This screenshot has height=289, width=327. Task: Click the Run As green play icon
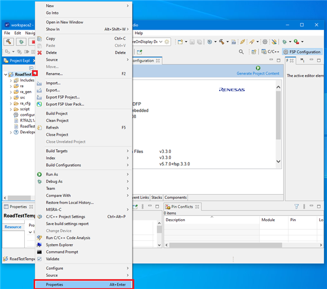[x=39, y=174]
